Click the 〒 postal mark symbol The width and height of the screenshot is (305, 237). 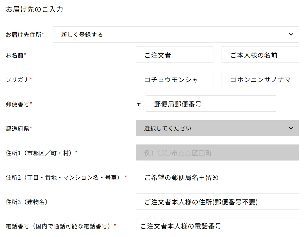[x=138, y=104]
